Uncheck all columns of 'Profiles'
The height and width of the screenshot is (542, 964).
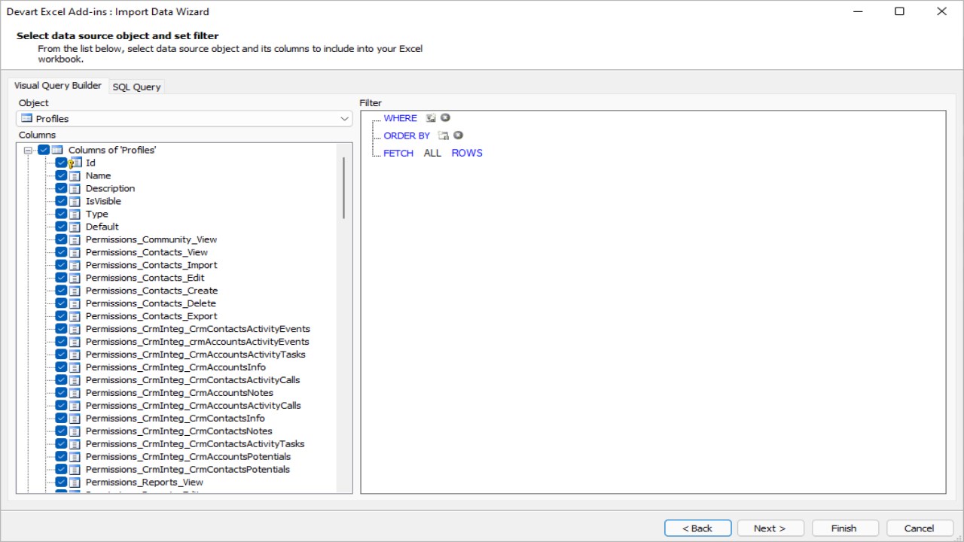(x=44, y=150)
